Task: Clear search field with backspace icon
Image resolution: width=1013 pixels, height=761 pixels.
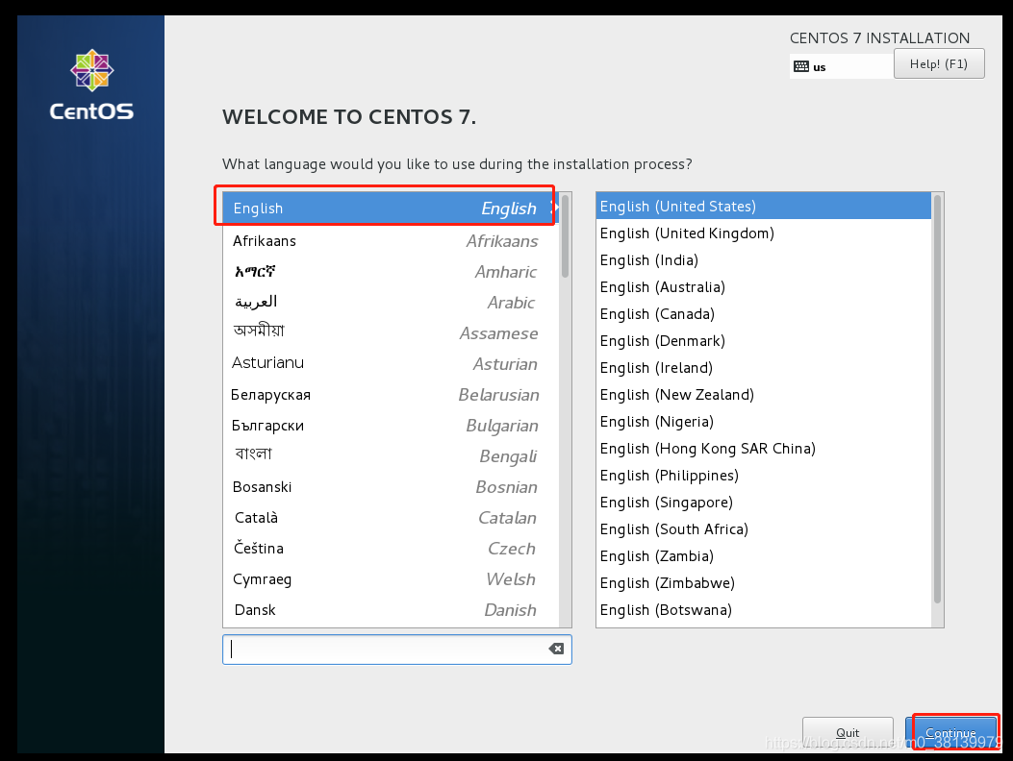Action: 556,649
